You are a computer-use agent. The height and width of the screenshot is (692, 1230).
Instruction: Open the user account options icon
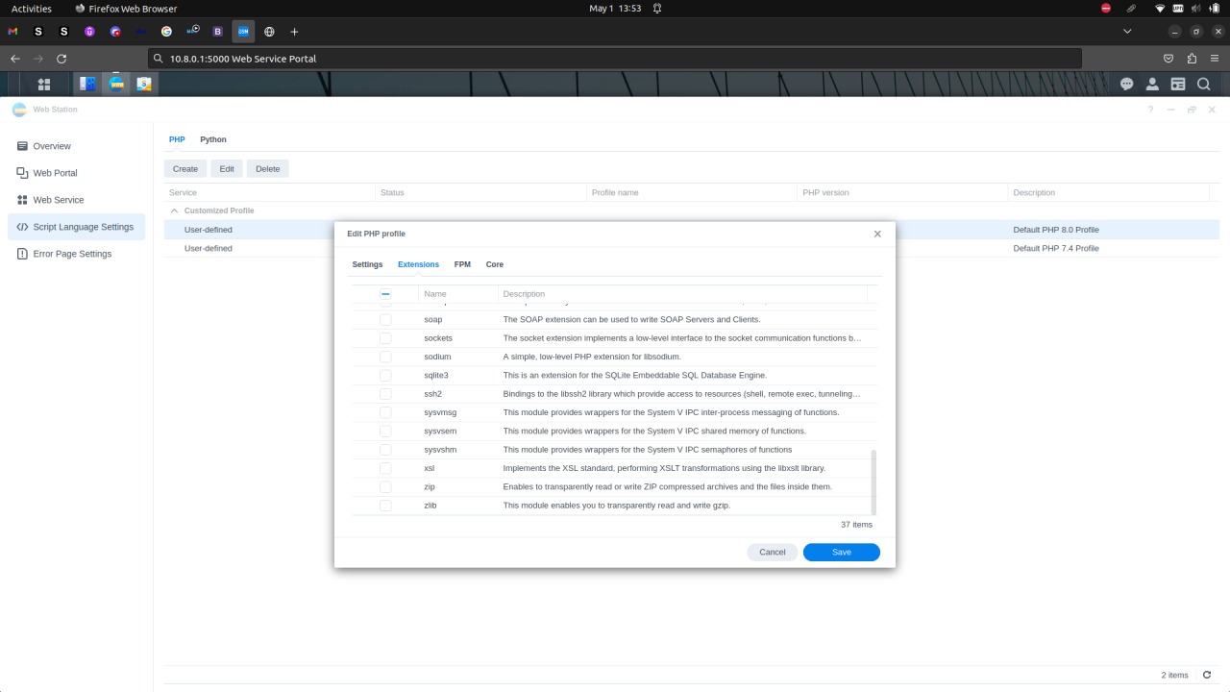pos(1152,84)
